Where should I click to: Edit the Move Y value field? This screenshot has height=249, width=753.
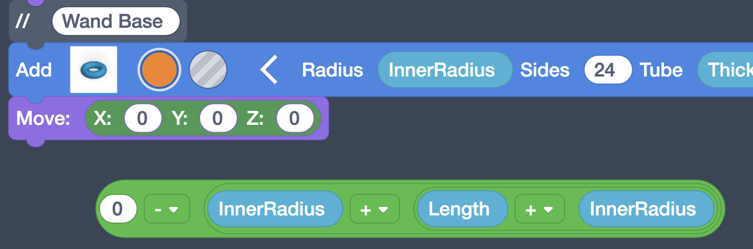click(x=218, y=118)
